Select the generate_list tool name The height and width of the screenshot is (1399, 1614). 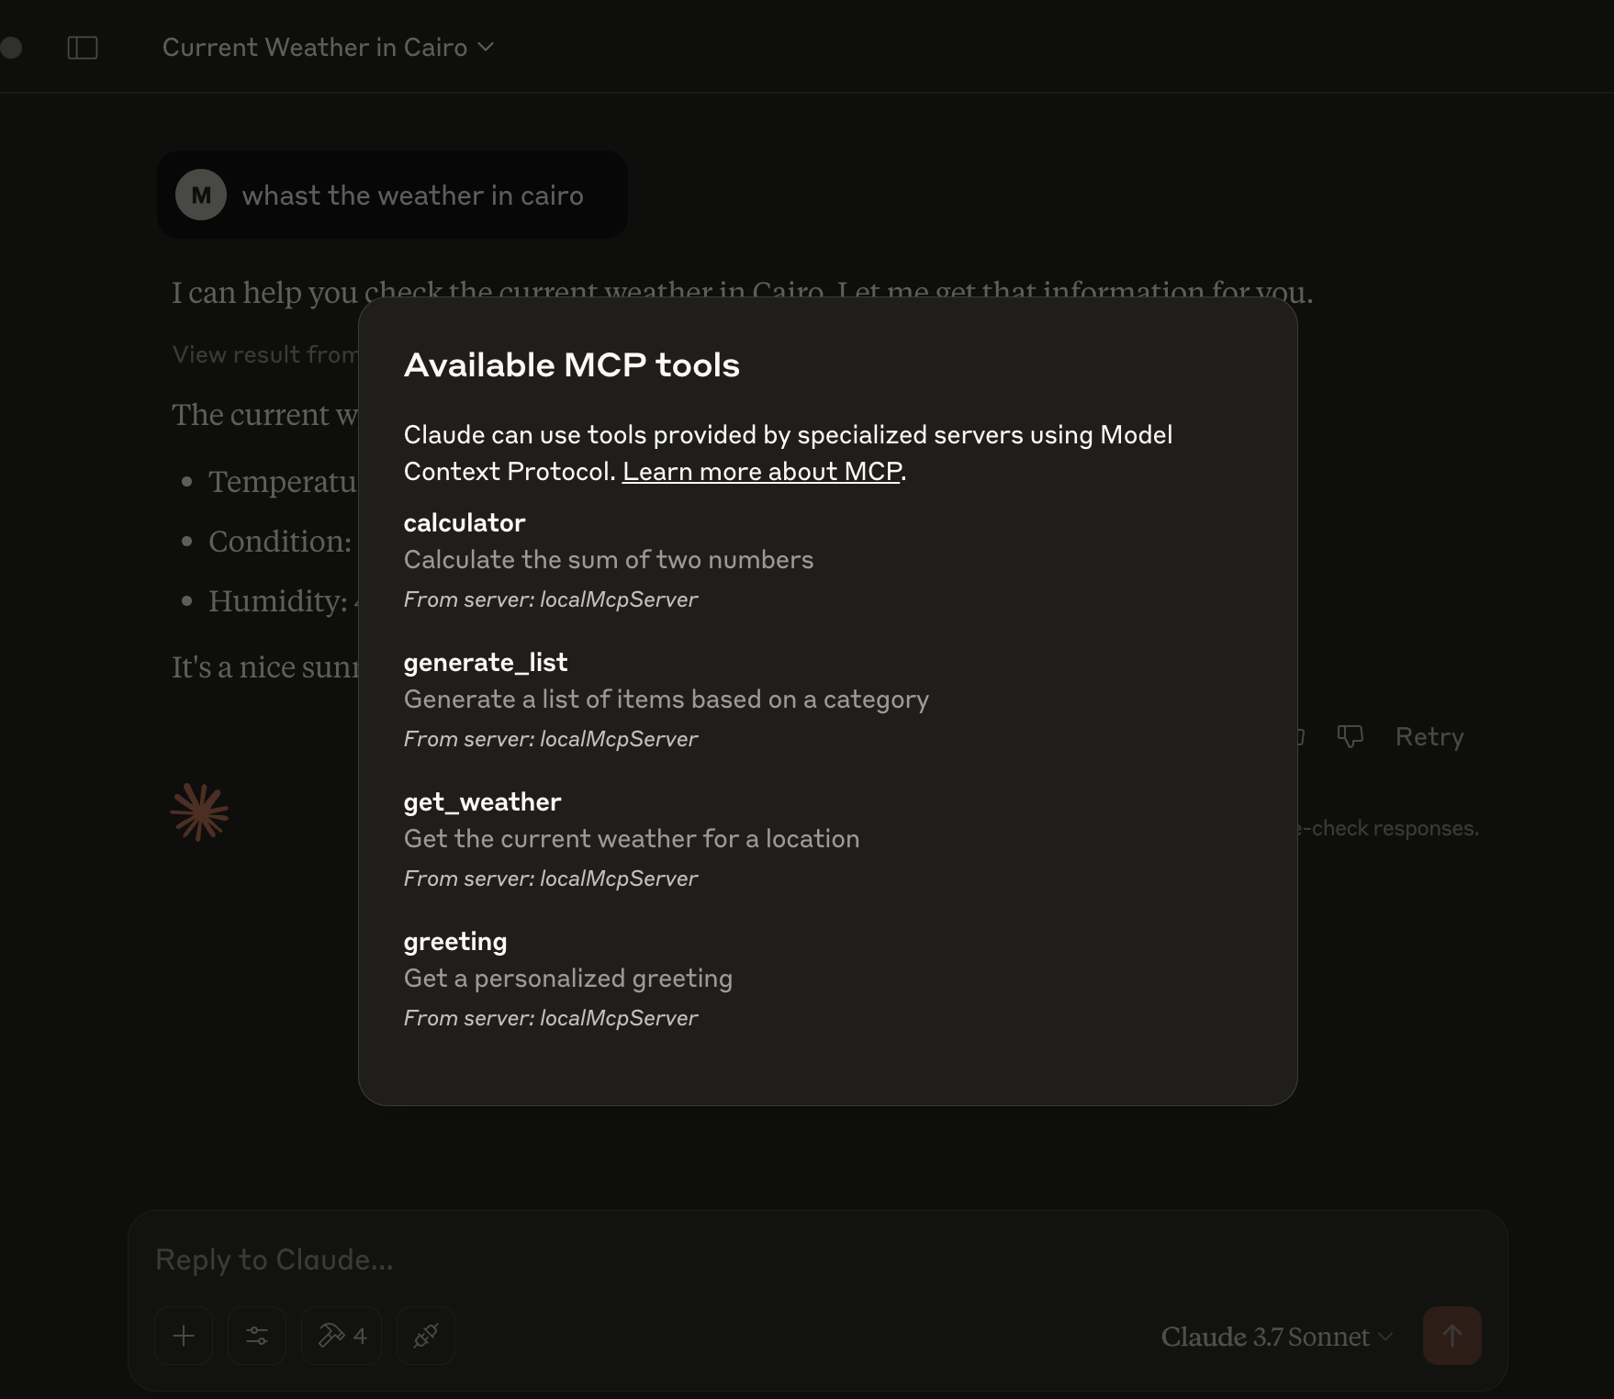[x=486, y=662]
